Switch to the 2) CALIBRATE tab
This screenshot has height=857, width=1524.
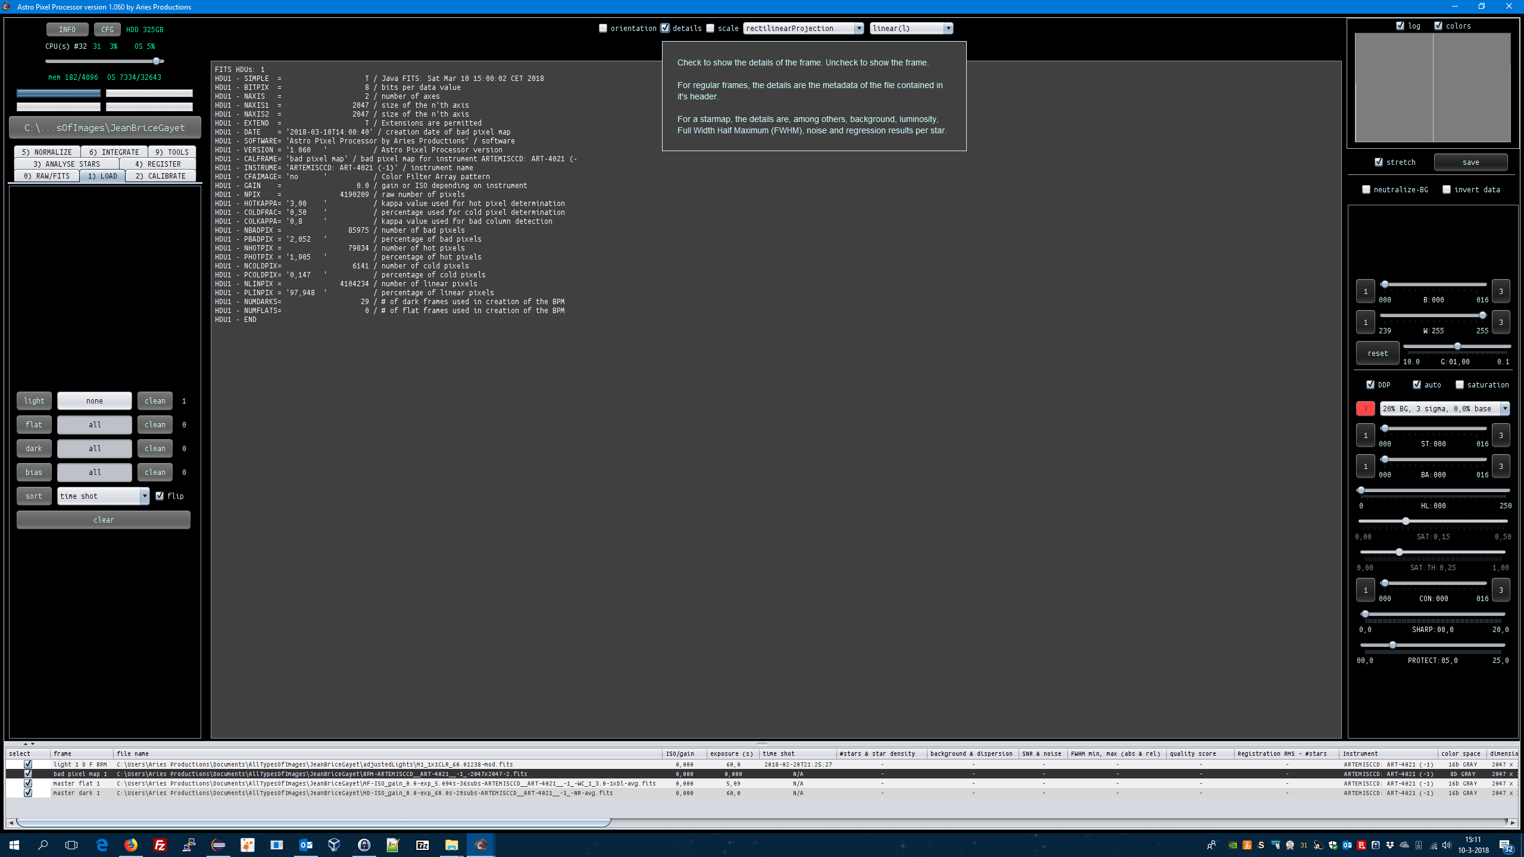pos(160,176)
